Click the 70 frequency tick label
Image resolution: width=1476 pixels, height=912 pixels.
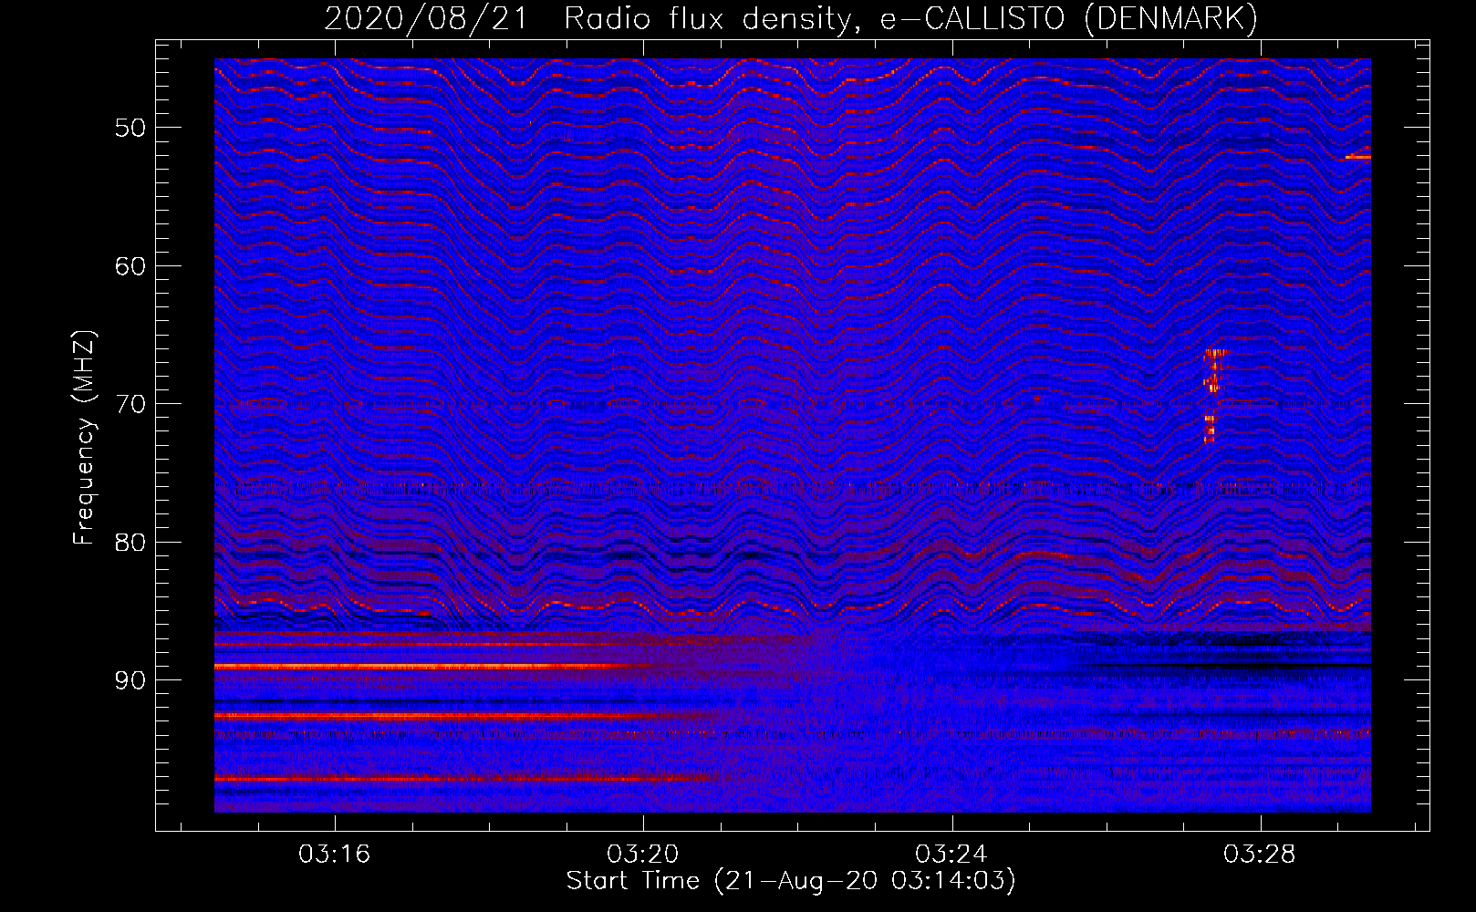pyautogui.click(x=130, y=404)
